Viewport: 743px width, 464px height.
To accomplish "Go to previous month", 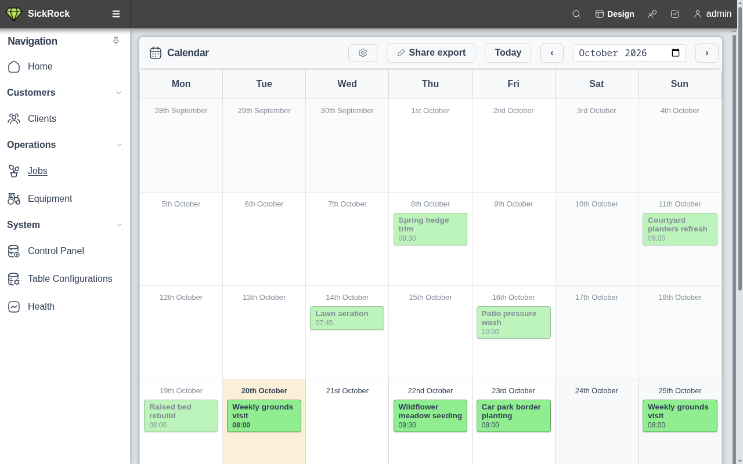I will [x=552, y=53].
